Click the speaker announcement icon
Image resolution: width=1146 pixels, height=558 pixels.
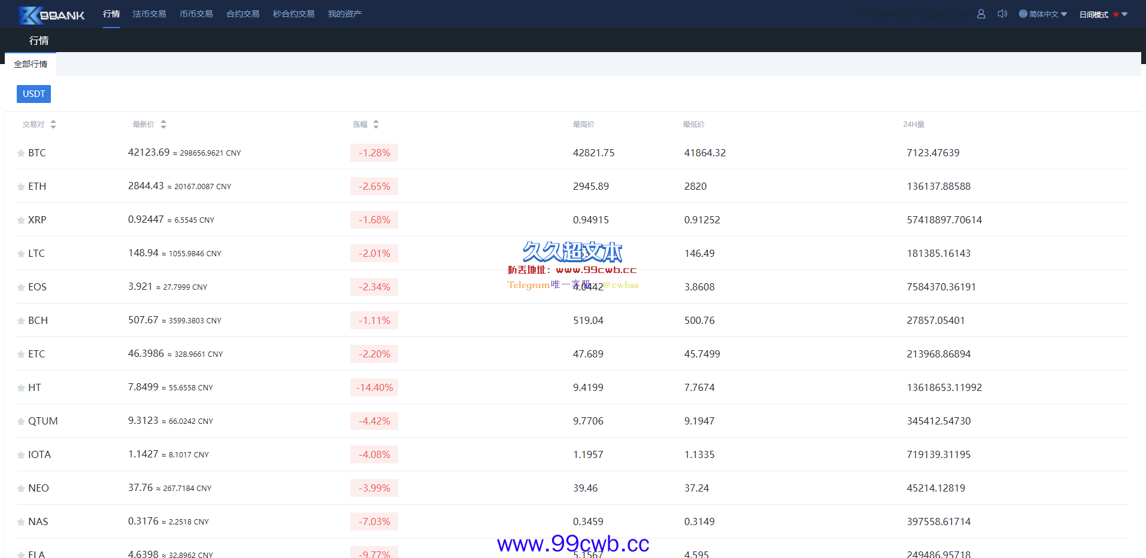coord(1002,14)
